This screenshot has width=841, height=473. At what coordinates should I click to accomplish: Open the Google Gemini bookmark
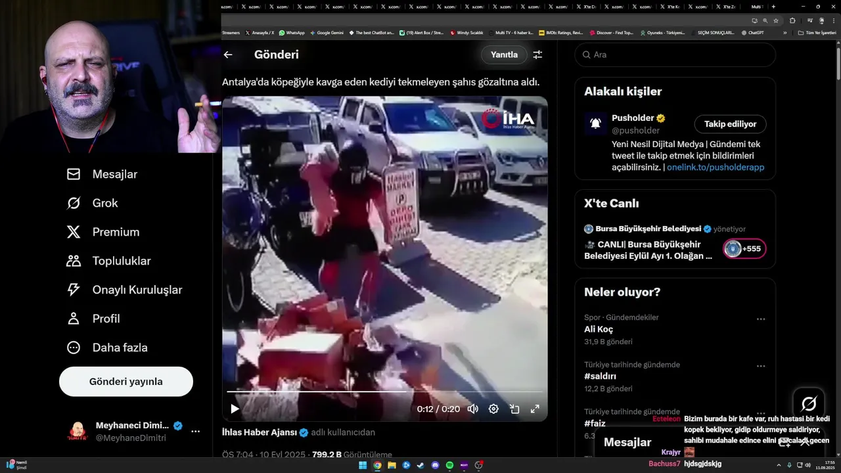pos(327,32)
